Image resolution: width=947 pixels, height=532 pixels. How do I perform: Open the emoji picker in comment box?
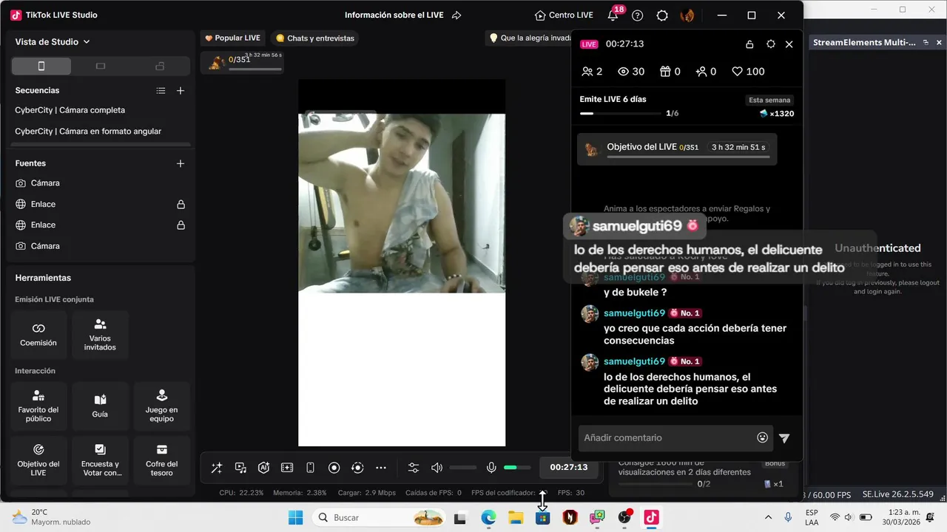(x=763, y=437)
